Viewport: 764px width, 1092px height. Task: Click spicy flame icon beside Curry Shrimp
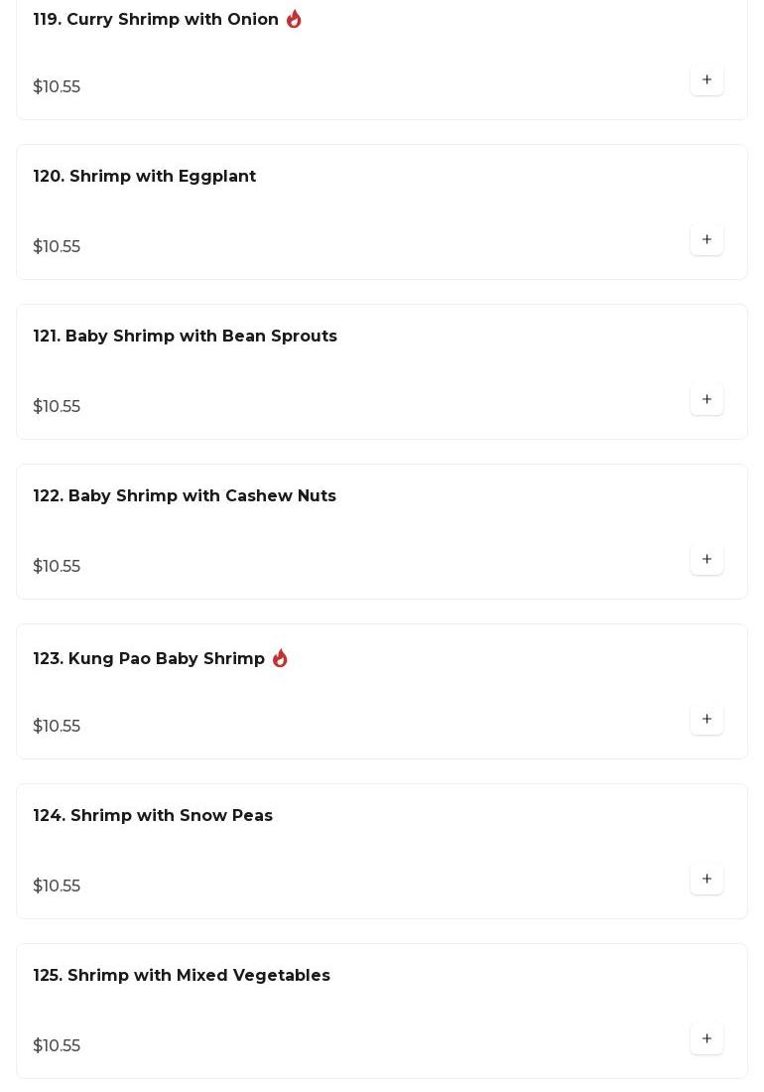(x=294, y=19)
